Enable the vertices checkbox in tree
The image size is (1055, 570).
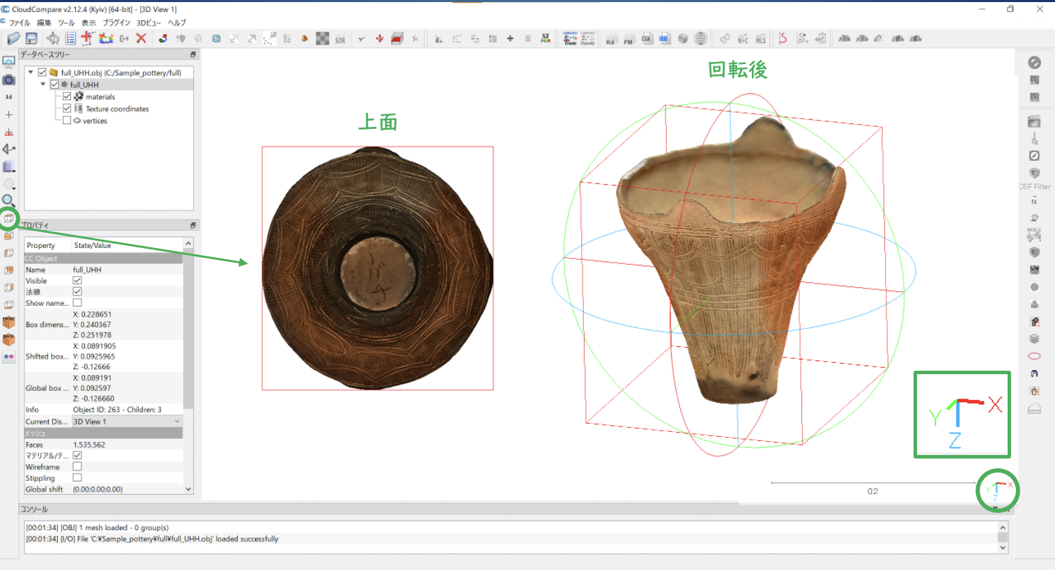click(x=67, y=121)
